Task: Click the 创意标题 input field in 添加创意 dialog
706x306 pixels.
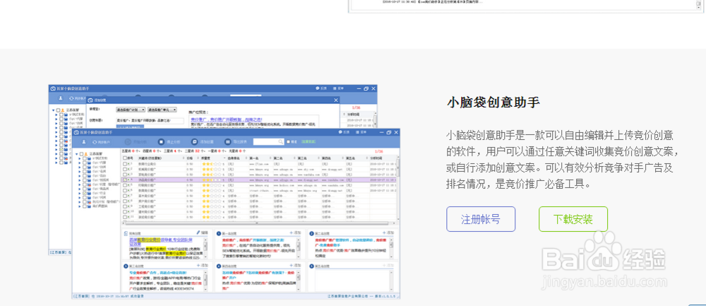Action: pyautogui.click(x=150, y=121)
